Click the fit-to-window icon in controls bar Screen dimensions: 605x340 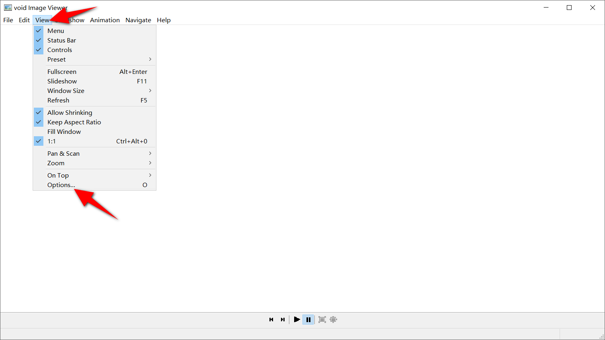coord(322,319)
